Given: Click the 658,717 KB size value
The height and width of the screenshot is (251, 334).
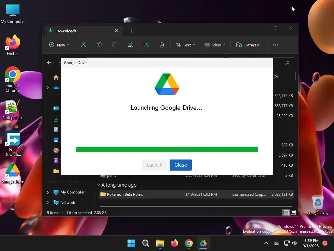Looking at the screenshot, I should [x=283, y=106].
